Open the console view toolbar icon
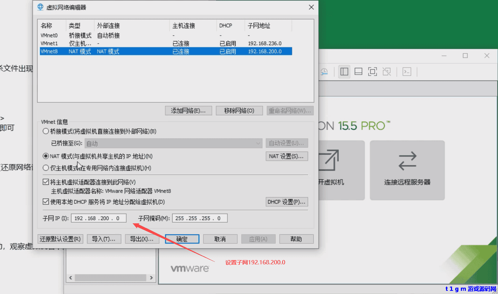This screenshot has width=498, height=294. tap(407, 72)
